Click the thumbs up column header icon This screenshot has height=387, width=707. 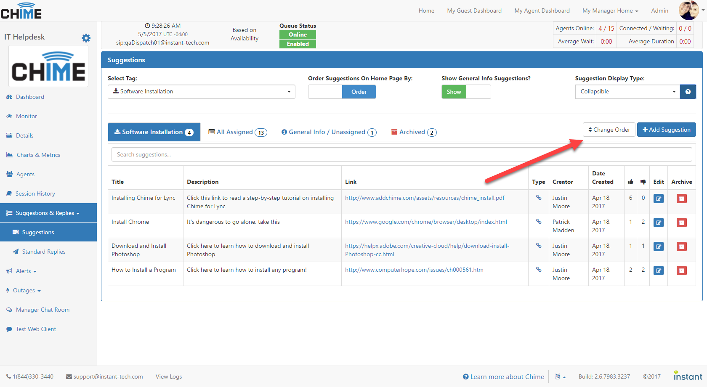[630, 182]
